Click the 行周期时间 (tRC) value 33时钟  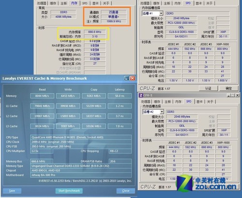pyautogui.click(x=95, y=59)
